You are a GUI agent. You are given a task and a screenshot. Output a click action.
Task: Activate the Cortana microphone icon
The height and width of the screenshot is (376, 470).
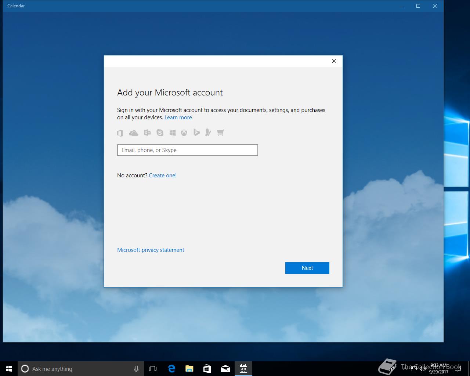tap(136, 369)
